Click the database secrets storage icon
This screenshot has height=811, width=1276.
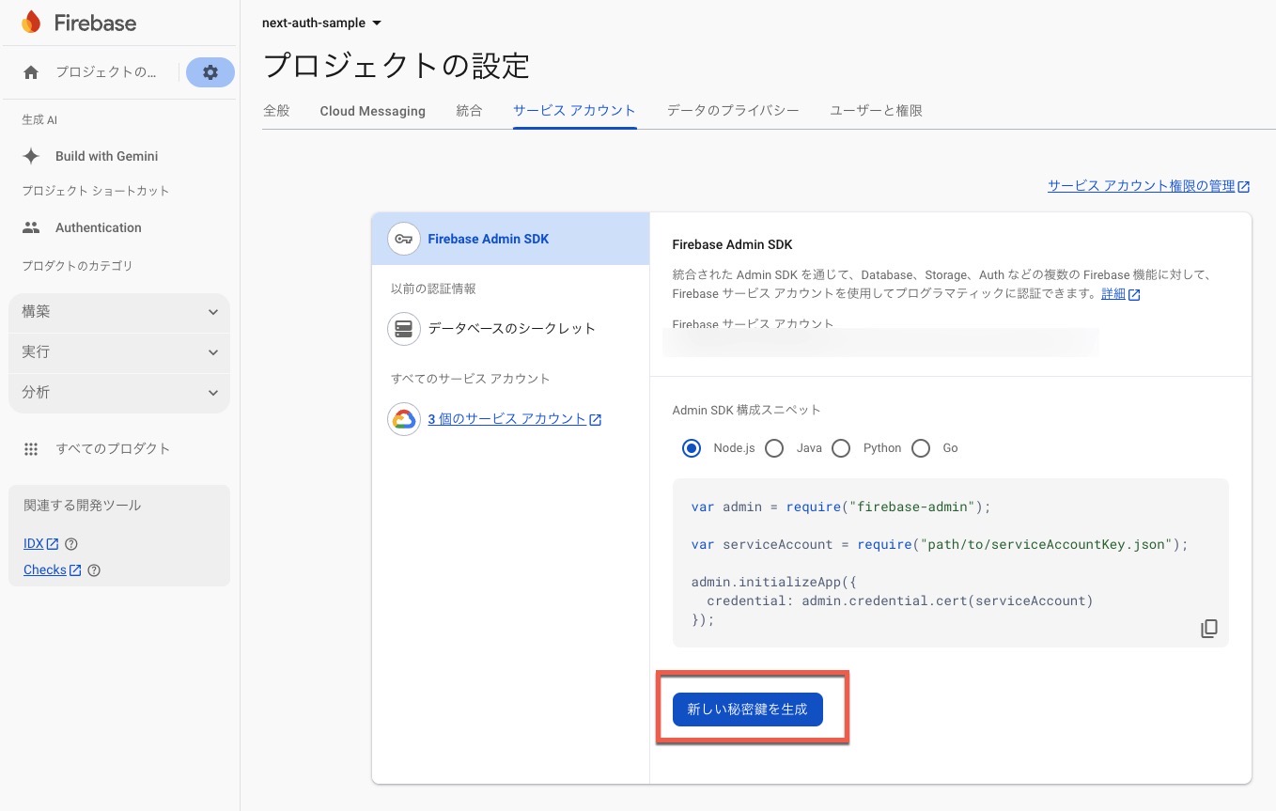point(403,329)
